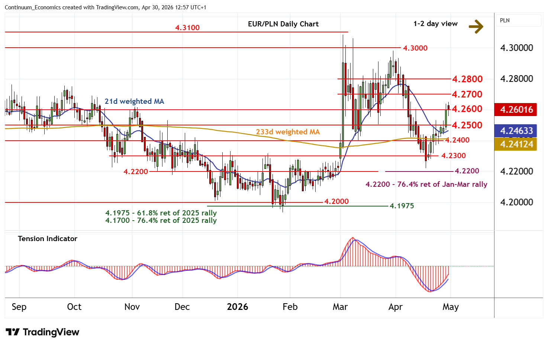
Task: Click the 4.3100 resistance level label
Action: [187, 28]
